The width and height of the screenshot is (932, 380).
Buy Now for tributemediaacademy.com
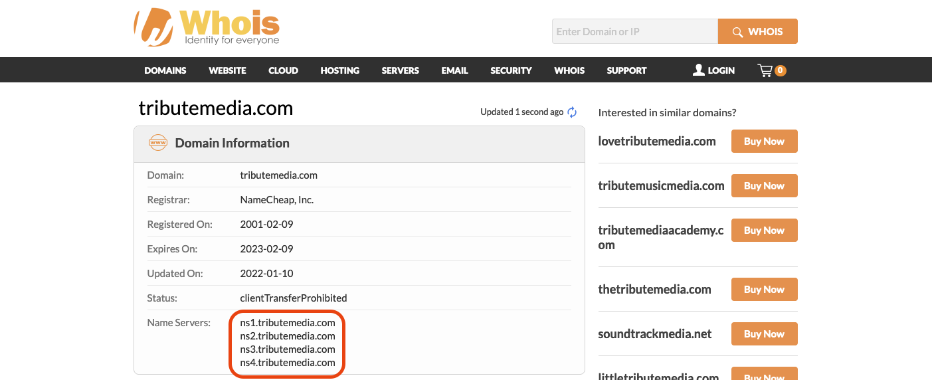pyautogui.click(x=764, y=230)
